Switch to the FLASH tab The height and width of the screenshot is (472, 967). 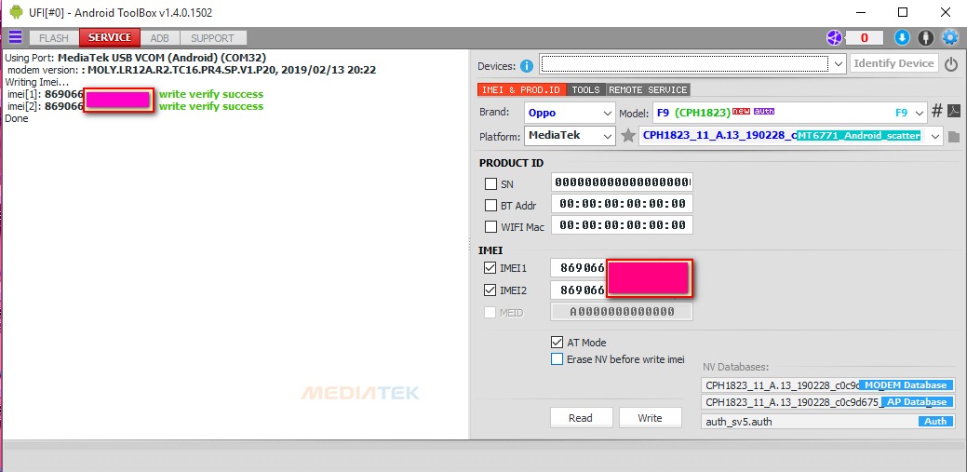pos(54,37)
